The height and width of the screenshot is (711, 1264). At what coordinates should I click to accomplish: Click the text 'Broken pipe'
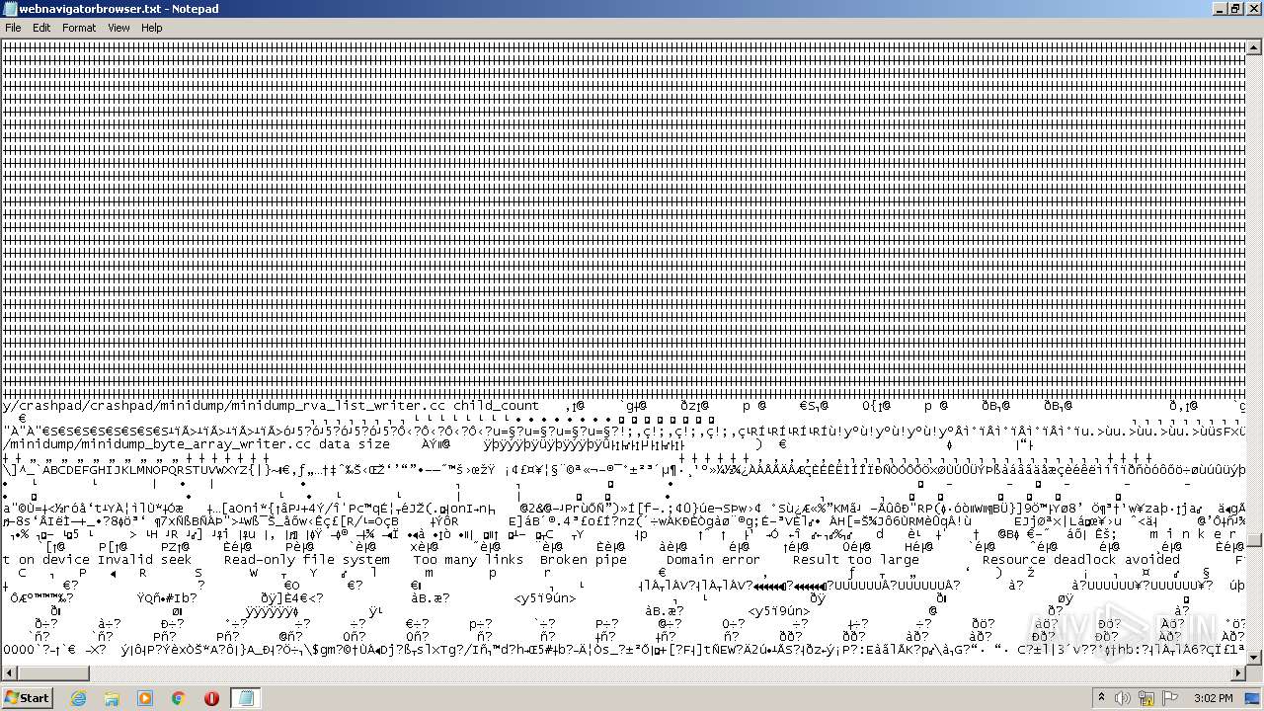tap(584, 559)
